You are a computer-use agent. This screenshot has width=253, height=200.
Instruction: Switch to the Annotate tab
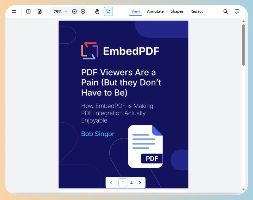point(155,11)
